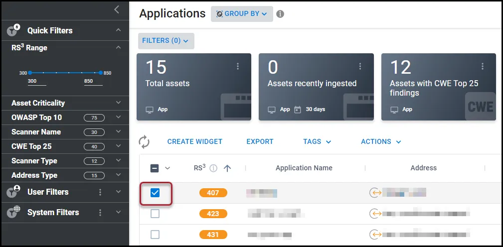The width and height of the screenshot is (503, 247).
Task: Click Scanner Type count badge 12
Action: (94, 161)
